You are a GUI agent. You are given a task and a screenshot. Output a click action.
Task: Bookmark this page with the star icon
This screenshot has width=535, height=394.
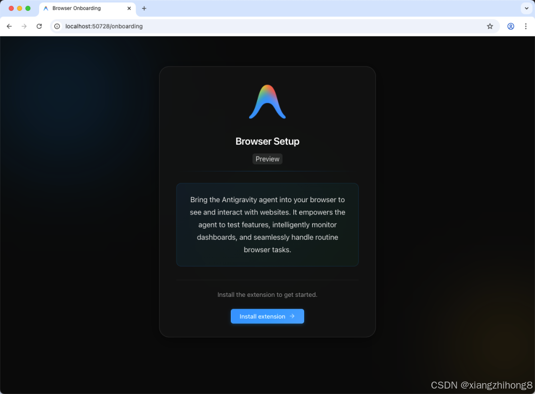(x=490, y=26)
